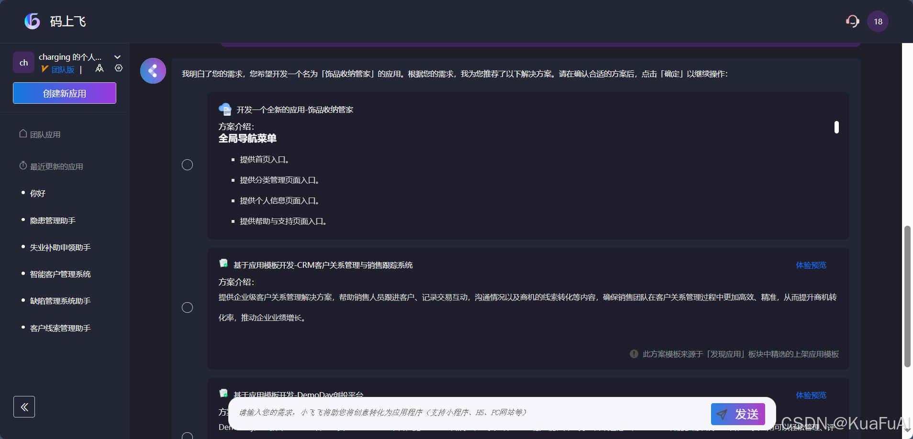This screenshot has height=439, width=913.
Task: Open 体验预览 for the CRM template
Action: point(811,265)
